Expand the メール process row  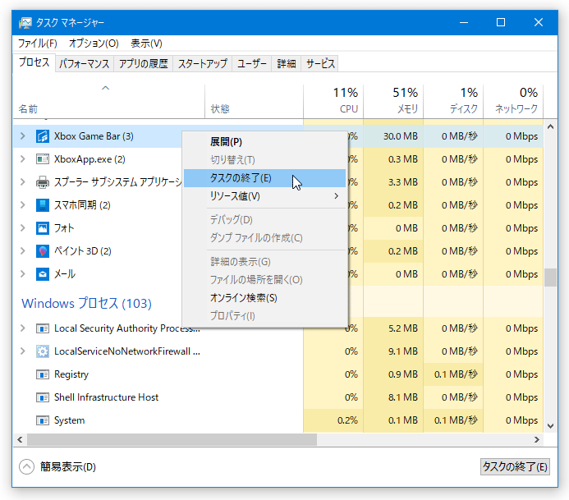[x=22, y=273]
